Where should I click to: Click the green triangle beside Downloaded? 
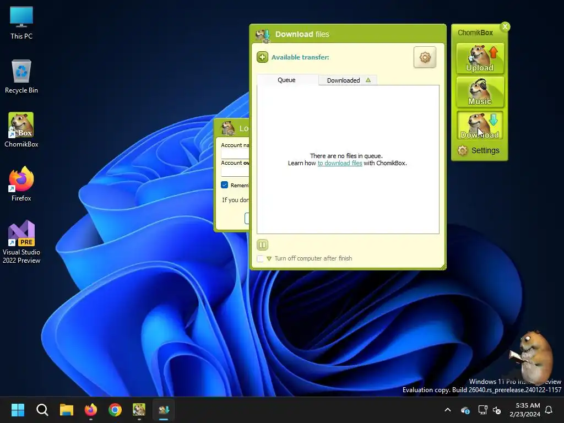click(368, 80)
